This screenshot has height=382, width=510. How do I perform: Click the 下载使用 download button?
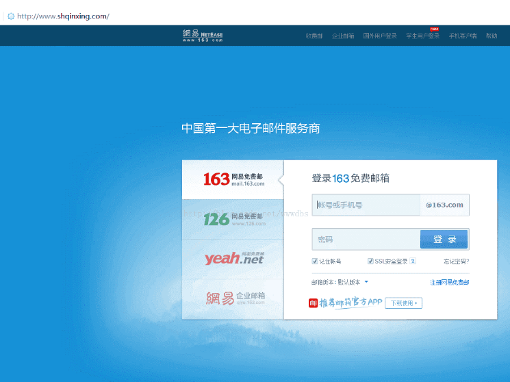point(404,303)
